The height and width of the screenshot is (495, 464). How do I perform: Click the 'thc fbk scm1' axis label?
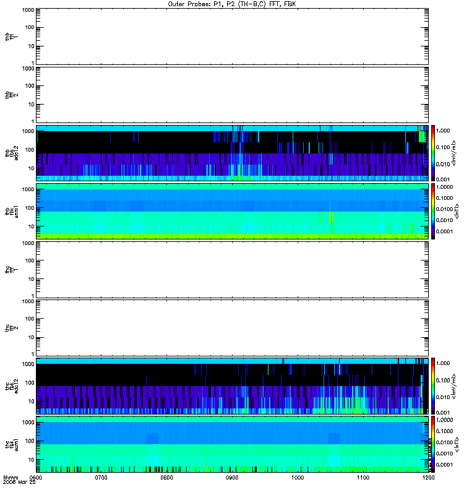[12, 444]
